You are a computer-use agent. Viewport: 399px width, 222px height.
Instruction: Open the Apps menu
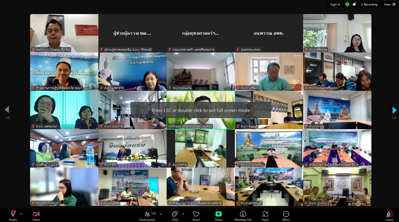coord(265,216)
